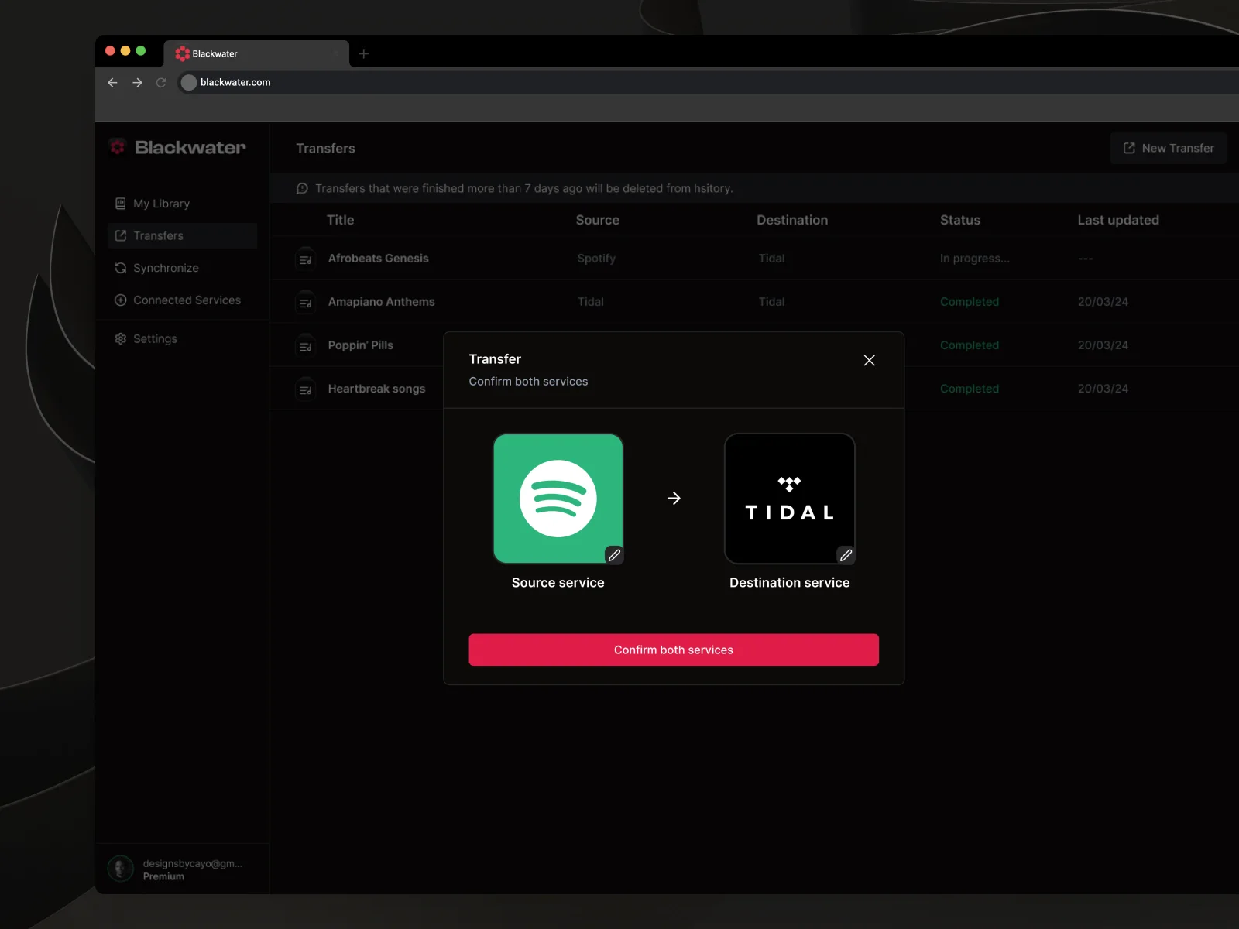Click the My Library book icon

click(120, 204)
